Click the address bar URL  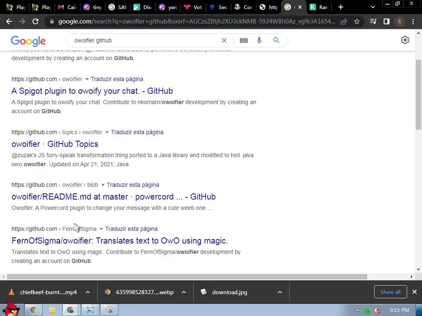coord(197,21)
